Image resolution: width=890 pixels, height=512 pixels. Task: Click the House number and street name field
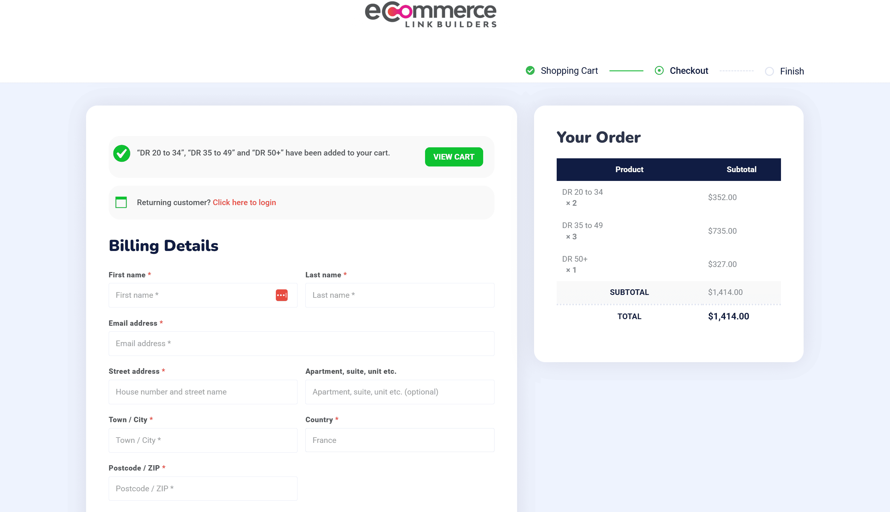[203, 392]
